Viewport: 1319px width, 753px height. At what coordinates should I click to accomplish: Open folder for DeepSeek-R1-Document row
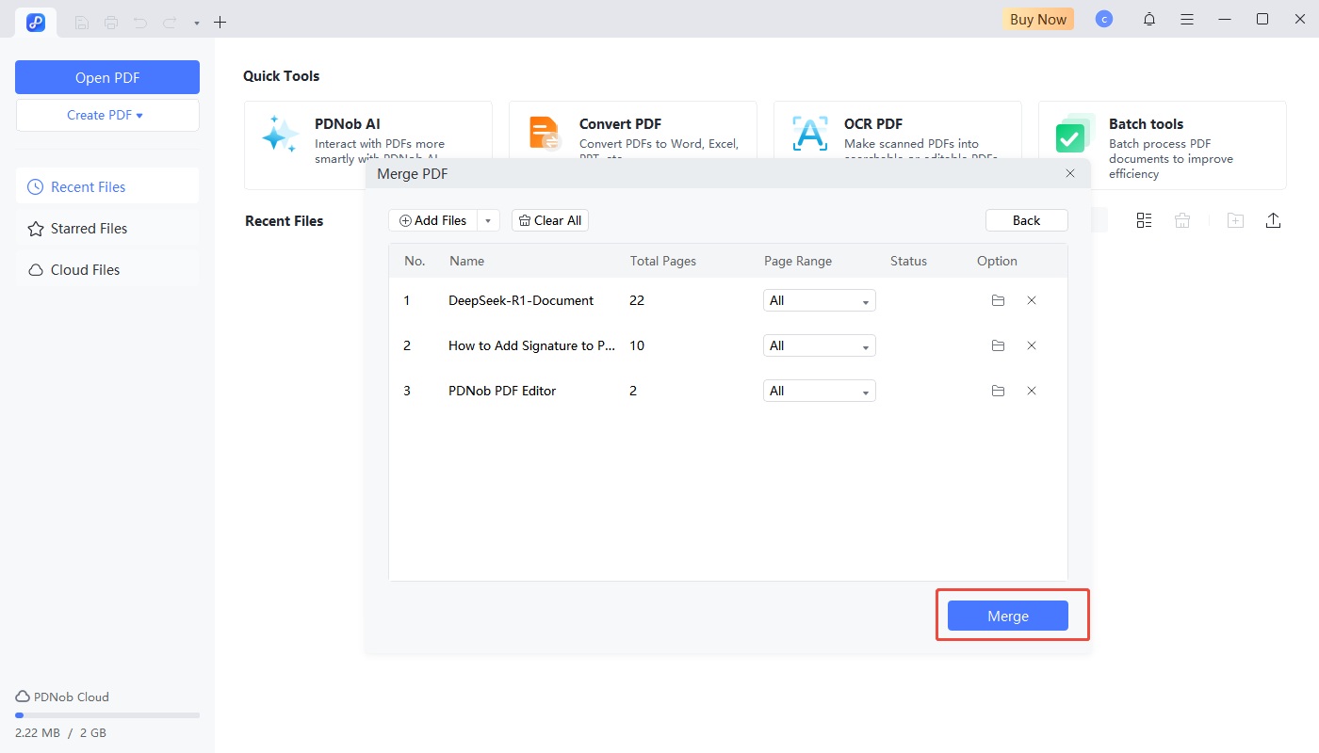(x=998, y=300)
